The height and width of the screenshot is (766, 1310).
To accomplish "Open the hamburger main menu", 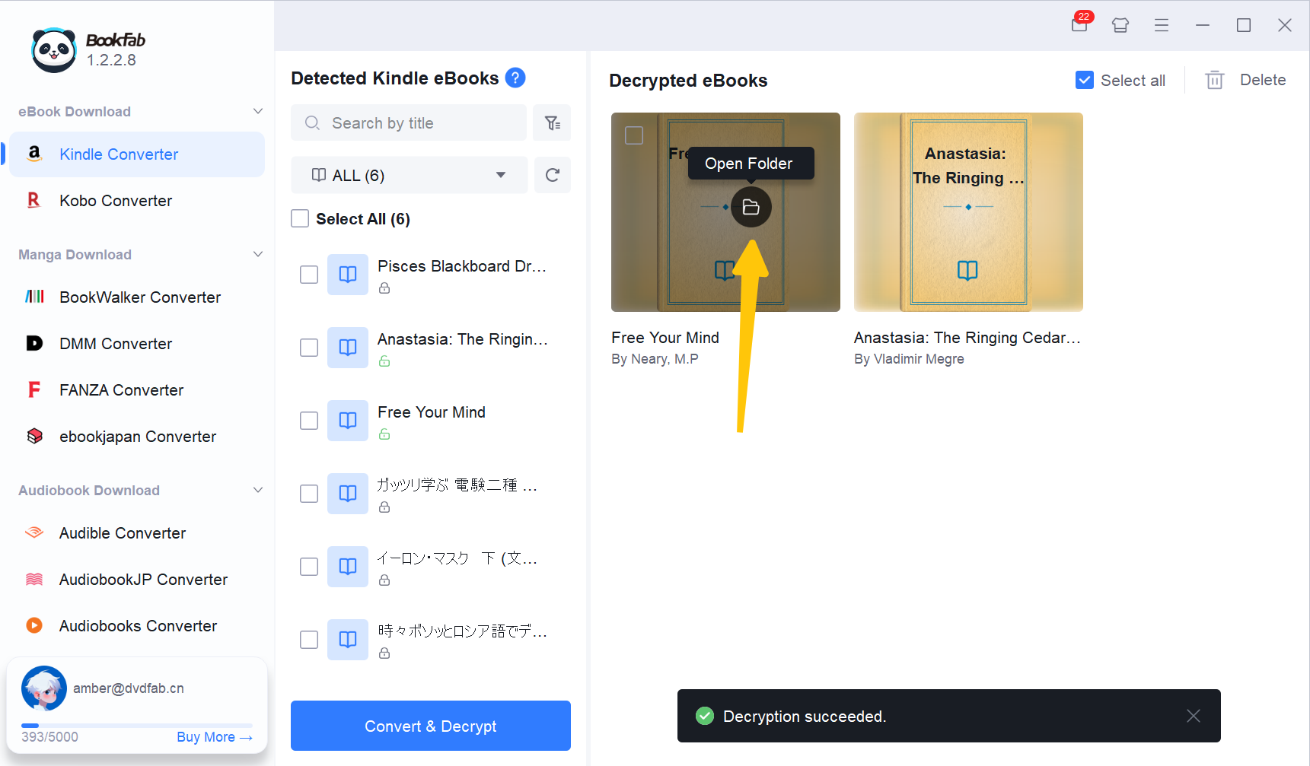I will 1162,25.
